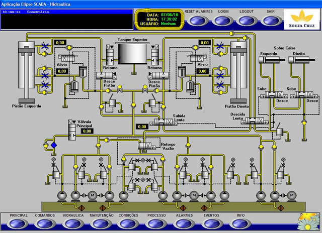Click the Sobre Caixa Direito cylinder
The width and height of the screenshot is (322, 233).
point(302,60)
